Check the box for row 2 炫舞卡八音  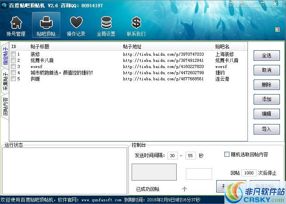click(x=13, y=60)
